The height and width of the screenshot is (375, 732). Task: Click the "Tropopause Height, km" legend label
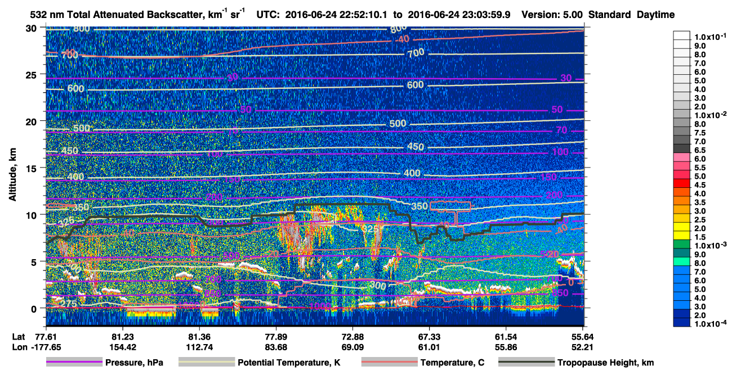(x=605, y=363)
